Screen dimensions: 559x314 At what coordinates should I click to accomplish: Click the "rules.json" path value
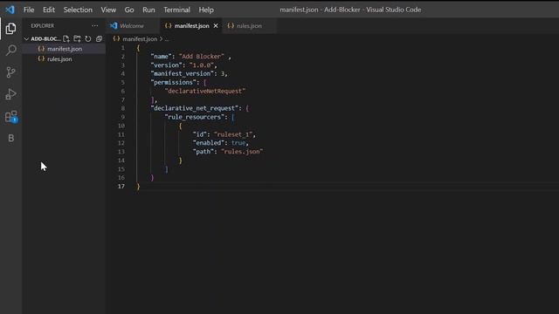point(242,152)
